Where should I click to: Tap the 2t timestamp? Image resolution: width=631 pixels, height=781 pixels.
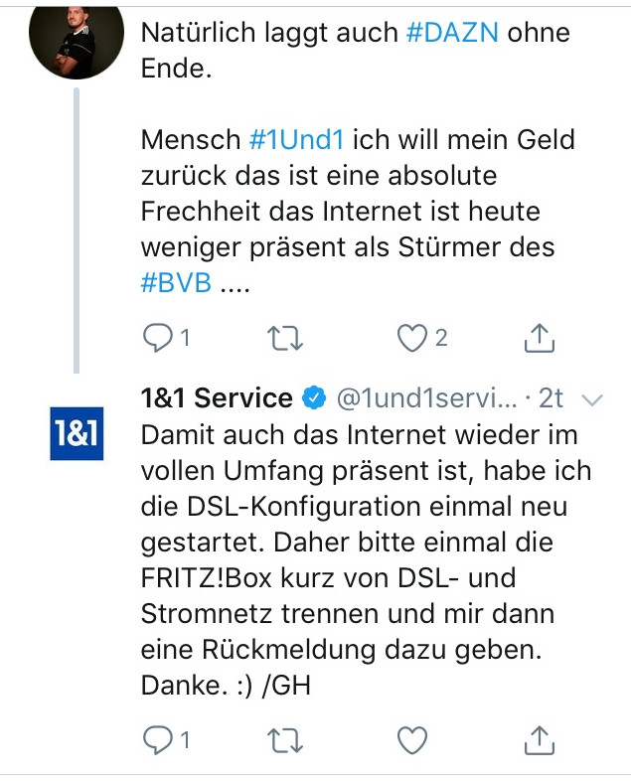(551, 399)
